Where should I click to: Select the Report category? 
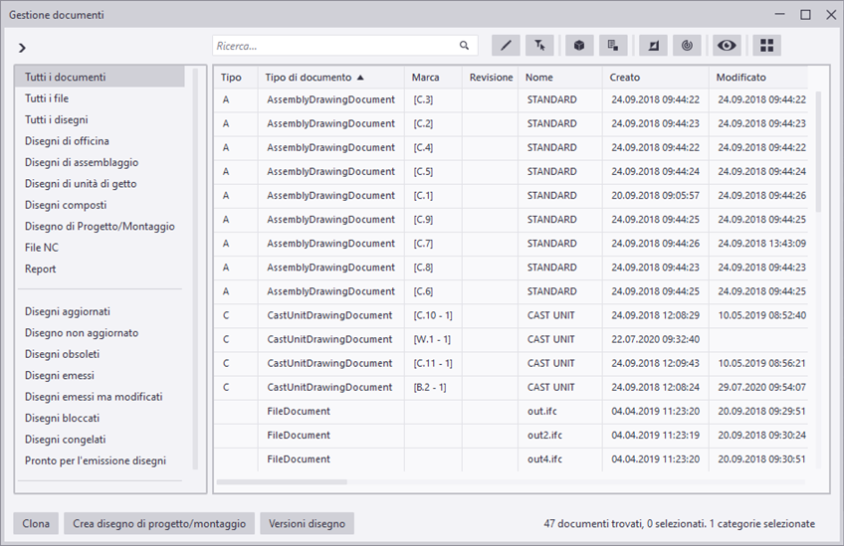(x=100, y=269)
